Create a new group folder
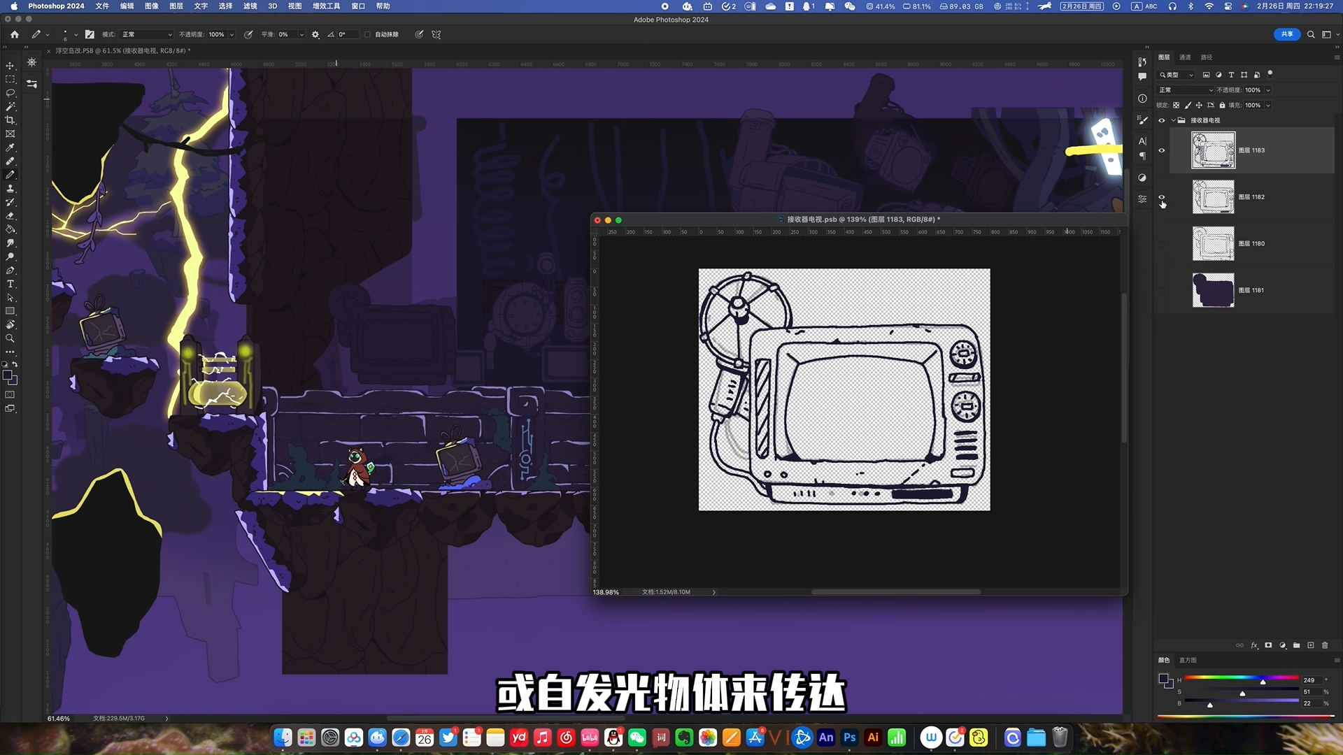The height and width of the screenshot is (755, 1343). tap(1297, 645)
